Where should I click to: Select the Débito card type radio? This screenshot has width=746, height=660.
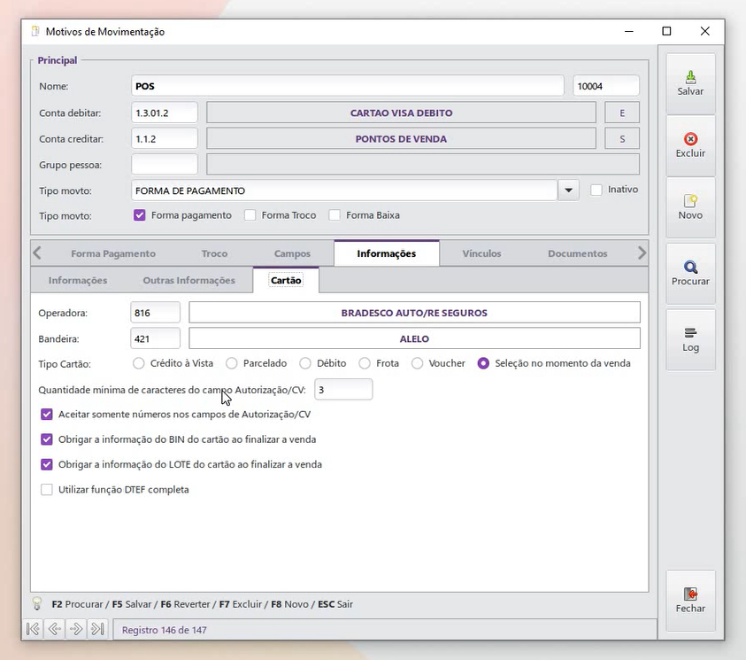[305, 363]
